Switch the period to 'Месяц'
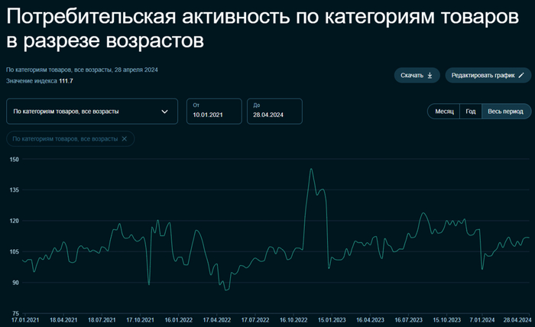Image resolution: width=535 pixels, height=327 pixels. point(444,112)
